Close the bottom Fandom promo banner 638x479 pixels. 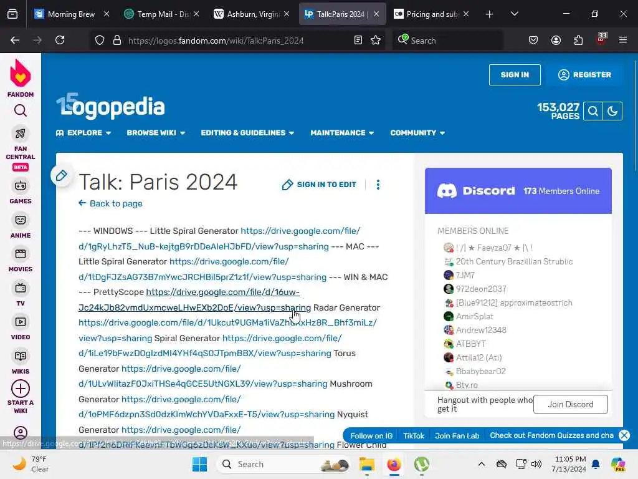(x=624, y=435)
